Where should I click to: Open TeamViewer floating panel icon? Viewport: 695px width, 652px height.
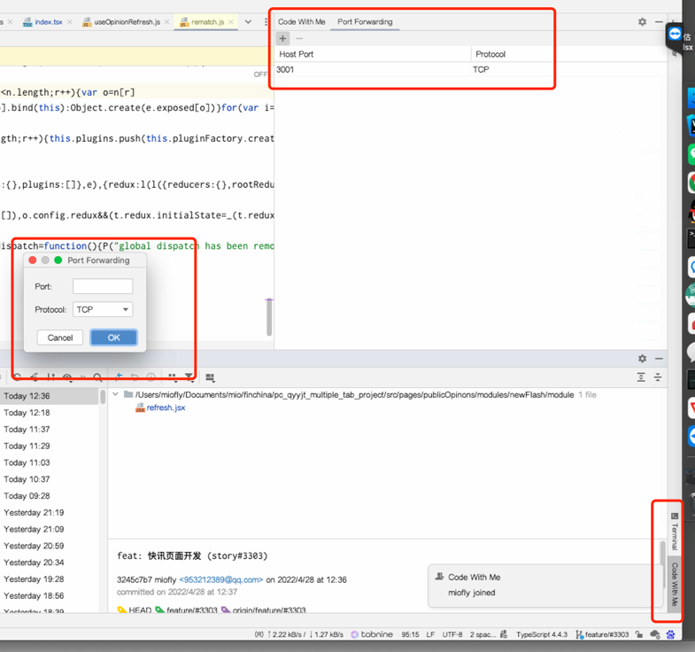click(x=675, y=34)
